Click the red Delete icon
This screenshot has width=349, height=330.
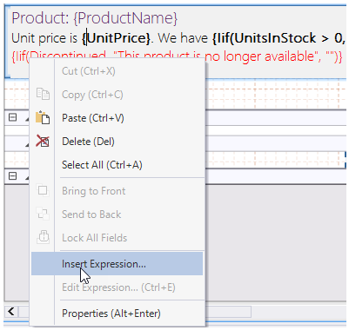click(43, 142)
